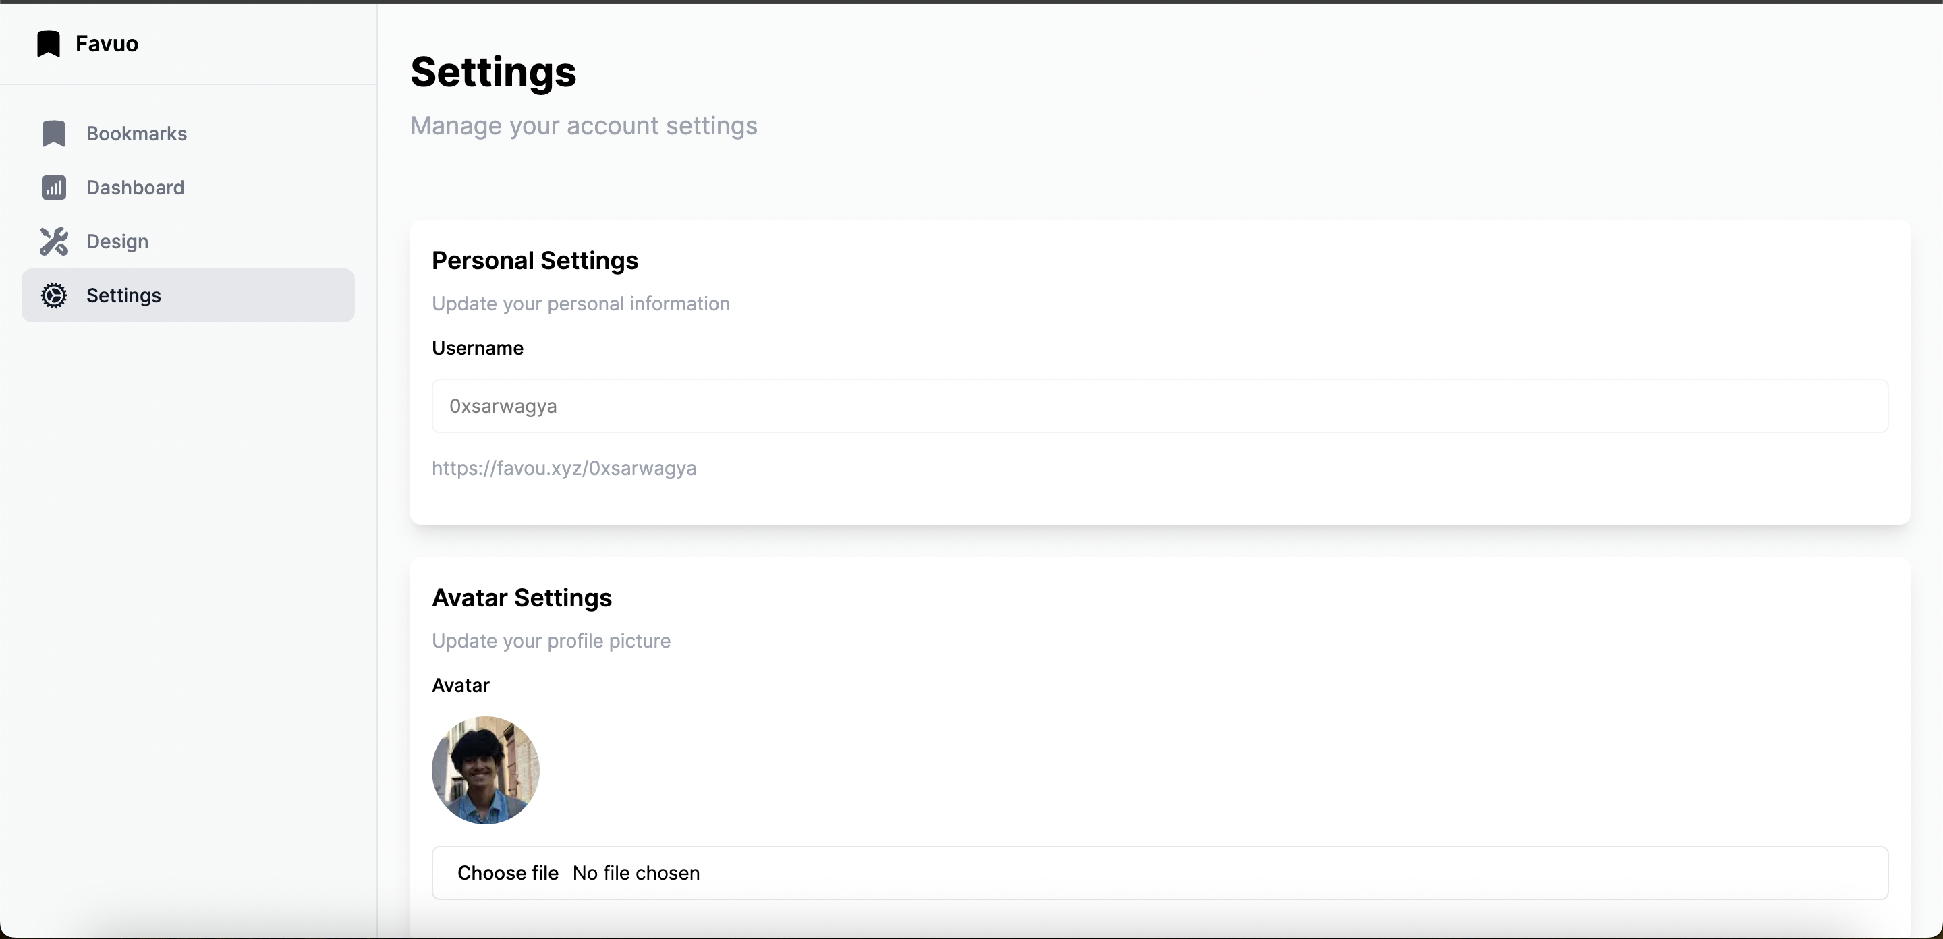Click the Personal Settings card heading
Screen dimensions: 1943x939
[x=535, y=260]
